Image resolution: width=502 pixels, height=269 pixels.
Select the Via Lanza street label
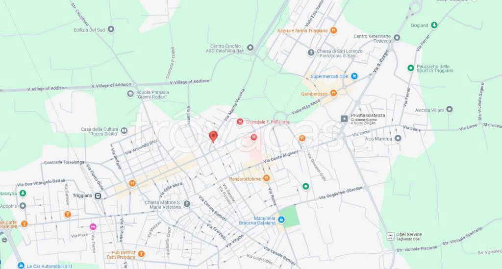[x=189, y=115]
